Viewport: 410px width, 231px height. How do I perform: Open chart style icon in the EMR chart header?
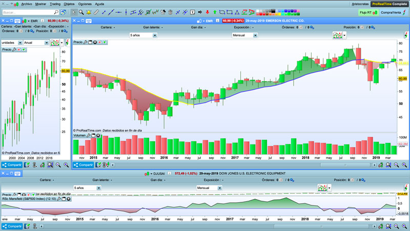click(338, 35)
